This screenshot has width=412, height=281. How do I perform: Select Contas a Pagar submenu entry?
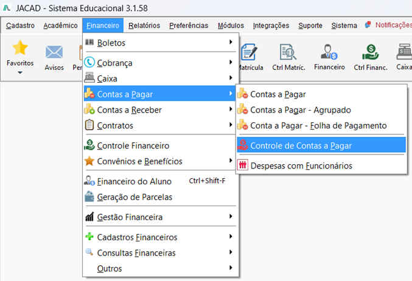[x=321, y=94]
